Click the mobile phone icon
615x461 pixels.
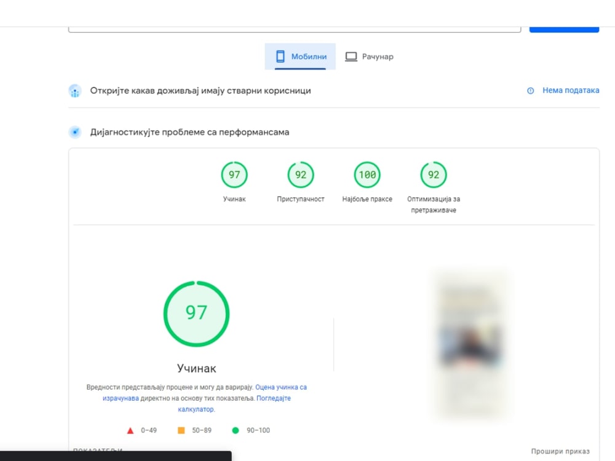(280, 57)
